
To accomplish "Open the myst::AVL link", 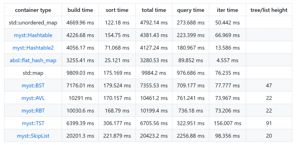I will pyautogui.click(x=33, y=98).
